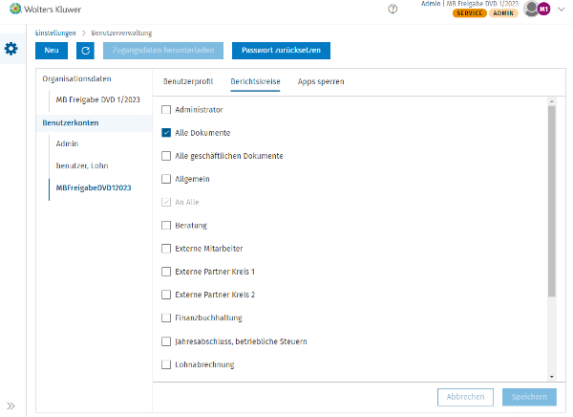The width and height of the screenshot is (573, 417).
Task: Open the help question mark icon
Action: click(x=393, y=9)
